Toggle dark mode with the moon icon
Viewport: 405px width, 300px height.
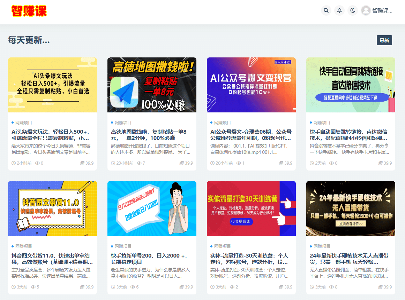[352, 10]
